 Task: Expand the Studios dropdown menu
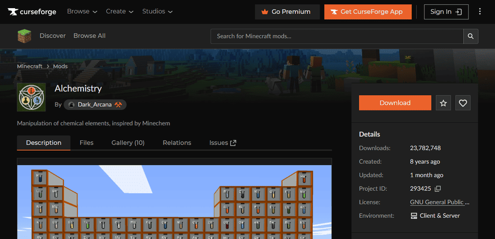(157, 12)
